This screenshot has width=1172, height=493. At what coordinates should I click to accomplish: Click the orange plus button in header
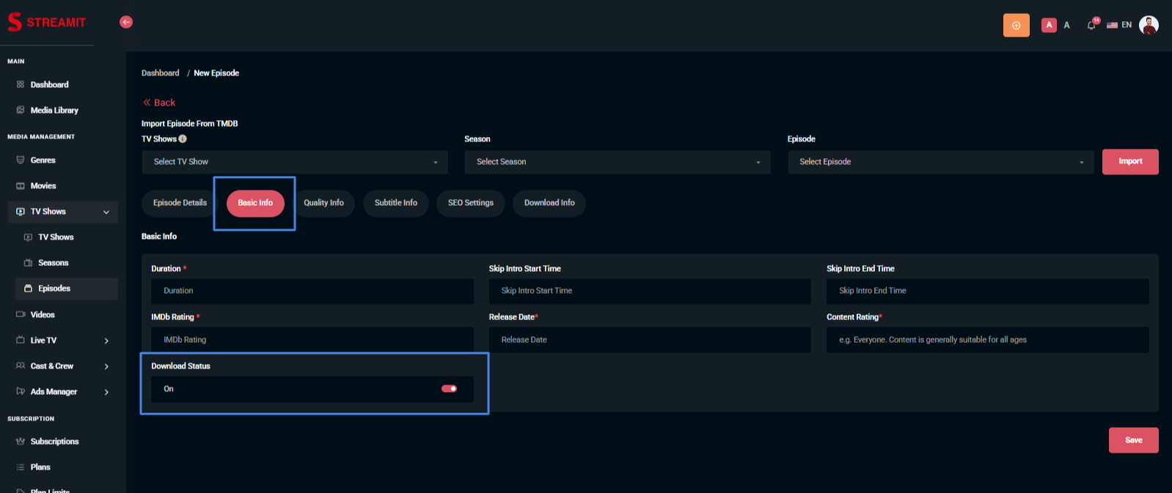coord(1016,25)
